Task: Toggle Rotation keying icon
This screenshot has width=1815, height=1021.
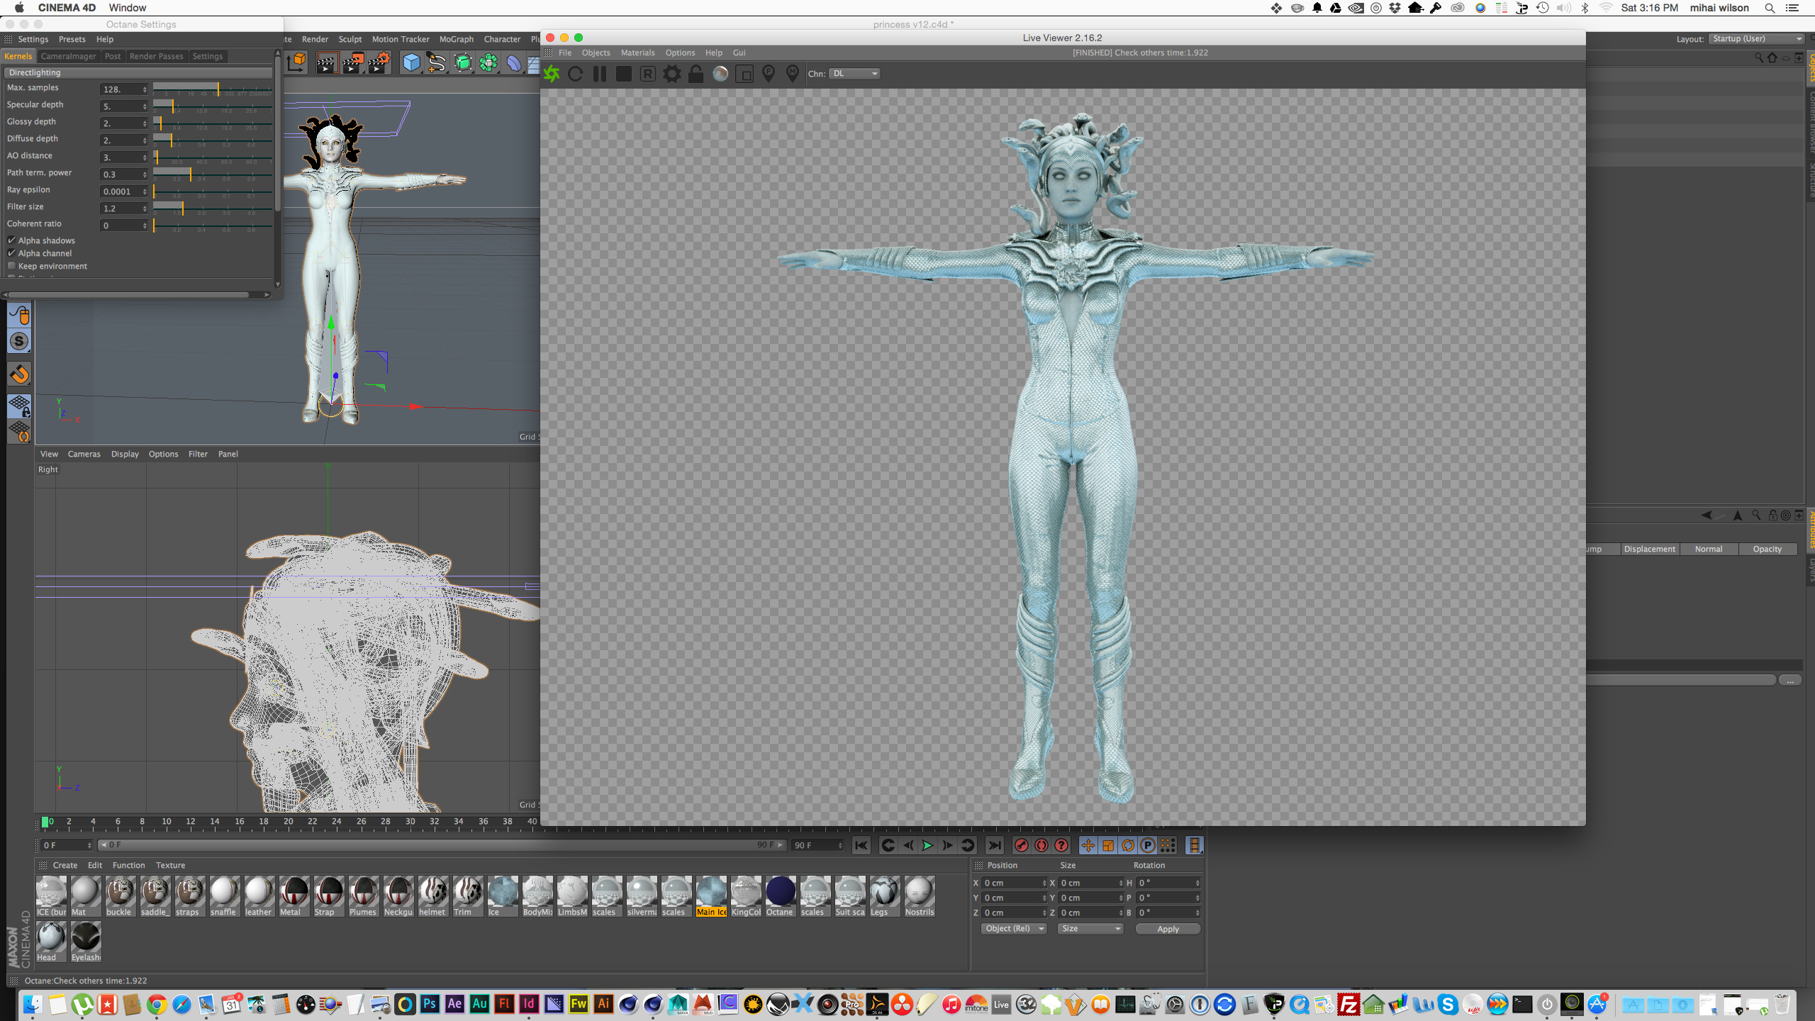Action: [x=1127, y=845]
